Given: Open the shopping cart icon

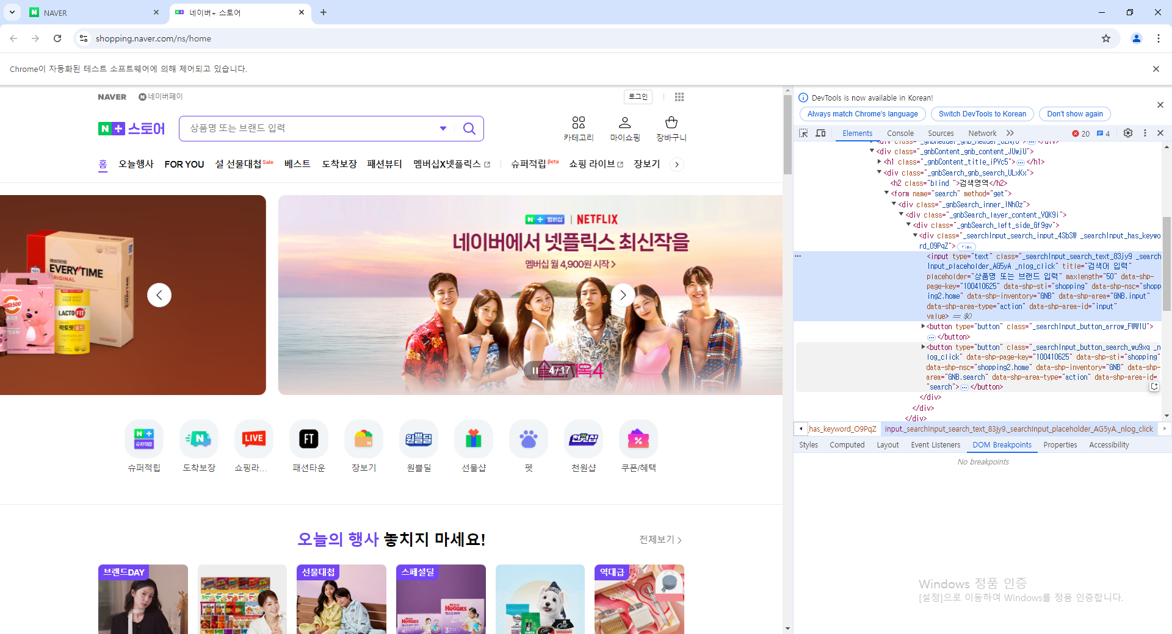Looking at the screenshot, I should [671, 123].
